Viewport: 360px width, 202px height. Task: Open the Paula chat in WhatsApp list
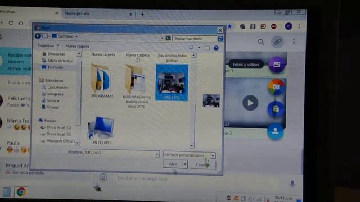(x=15, y=146)
